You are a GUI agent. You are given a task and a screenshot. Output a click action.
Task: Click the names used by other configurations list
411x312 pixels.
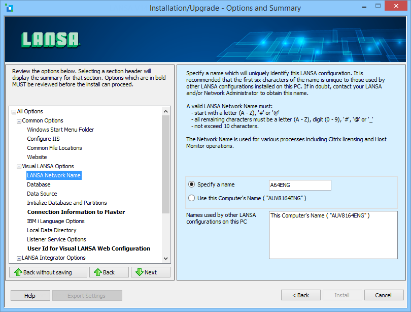(x=333, y=235)
